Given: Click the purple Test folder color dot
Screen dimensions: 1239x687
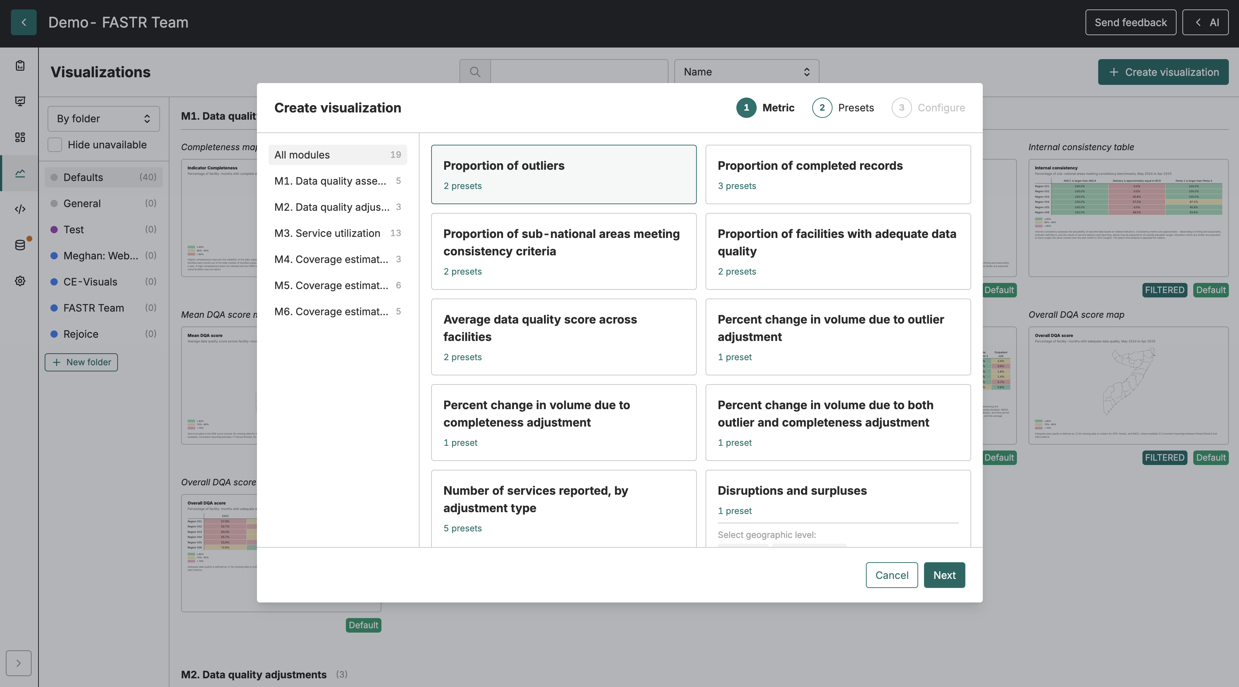Looking at the screenshot, I should [54, 230].
